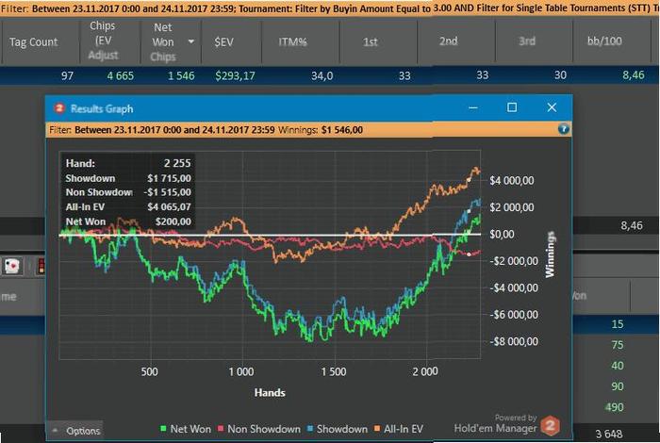Viewport: 660px width, 443px height.
Task: Click the playing cards icon behind the graph
Action: click(x=11, y=267)
